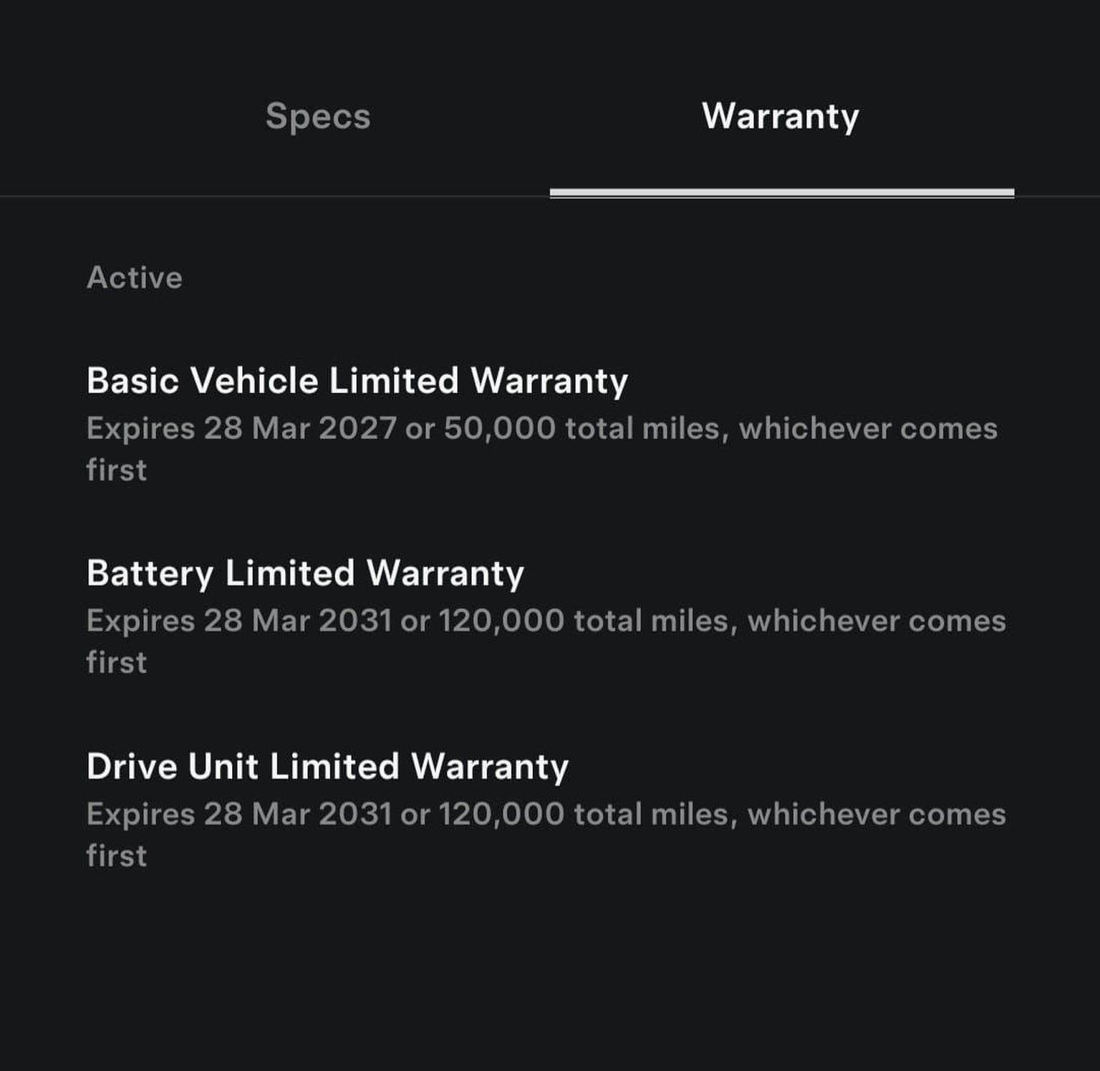Open Drive Unit Limited Warranty entry
This screenshot has width=1100, height=1071.
pos(327,766)
